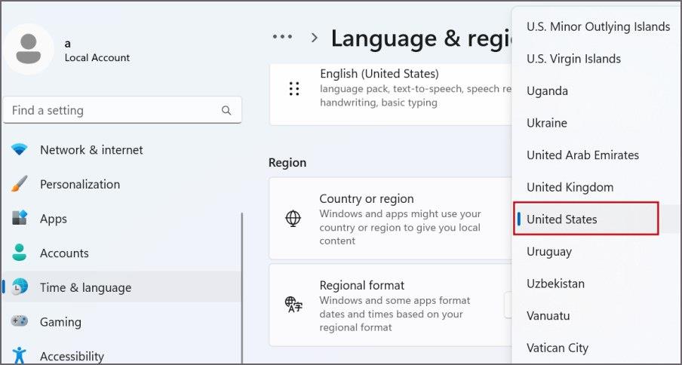Viewport: 682px width, 365px height.
Task: Click the Regional format language icon
Action: (x=293, y=305)
